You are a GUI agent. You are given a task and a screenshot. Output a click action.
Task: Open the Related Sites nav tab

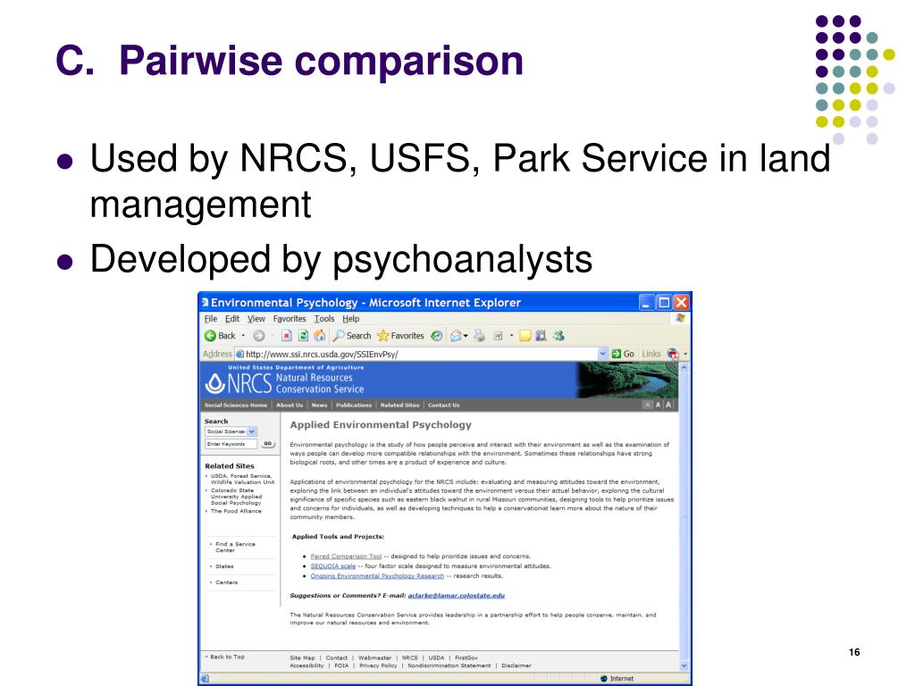399,405
